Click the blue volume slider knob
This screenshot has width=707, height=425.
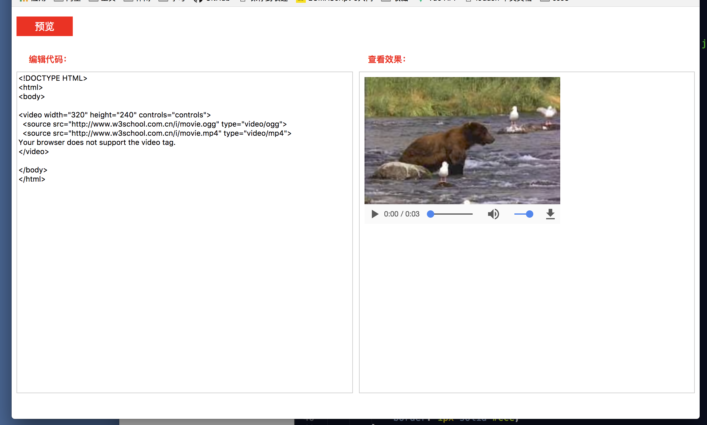[529, 214]
